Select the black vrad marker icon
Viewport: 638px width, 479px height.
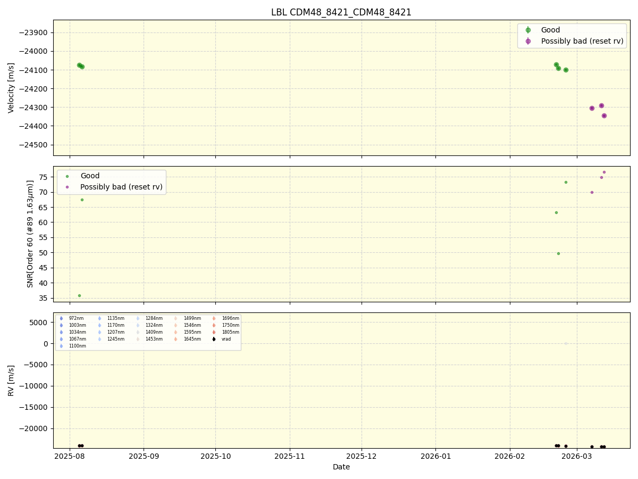pyautogui.click(x=214, y=338)
